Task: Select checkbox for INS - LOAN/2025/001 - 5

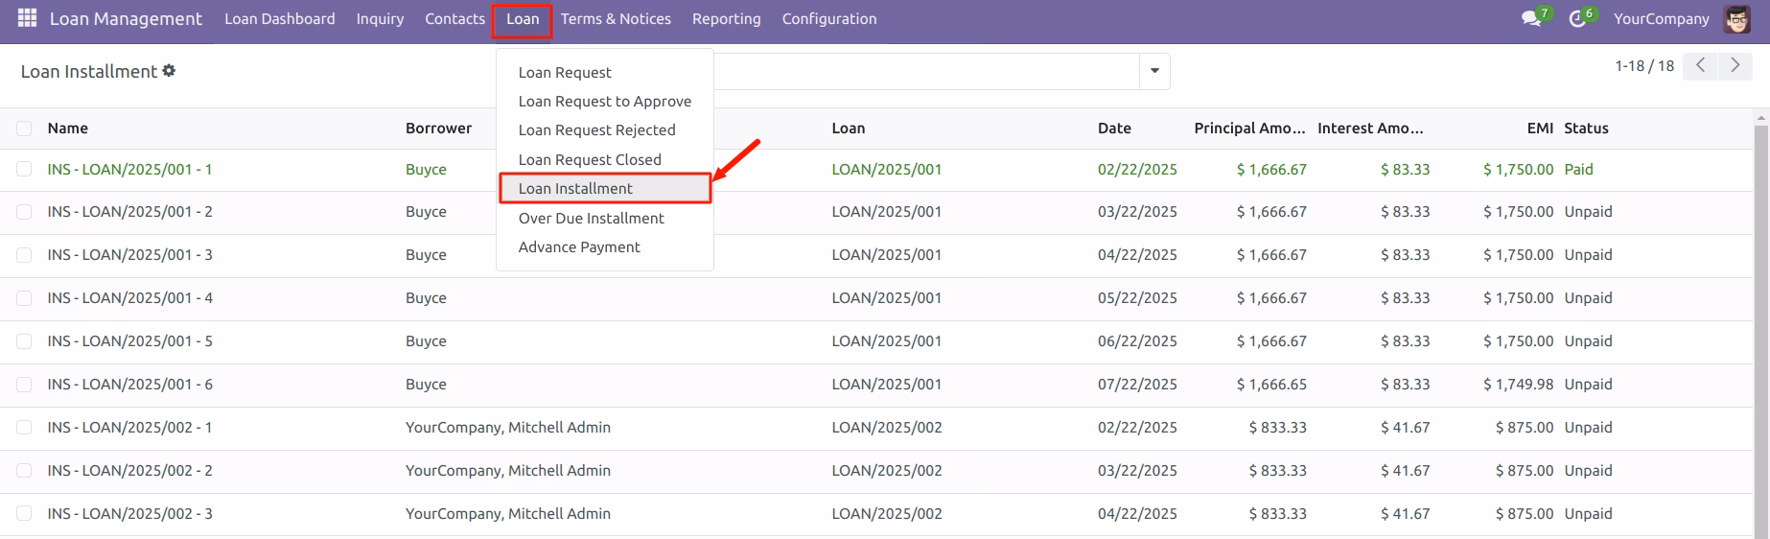Action: 24,341
